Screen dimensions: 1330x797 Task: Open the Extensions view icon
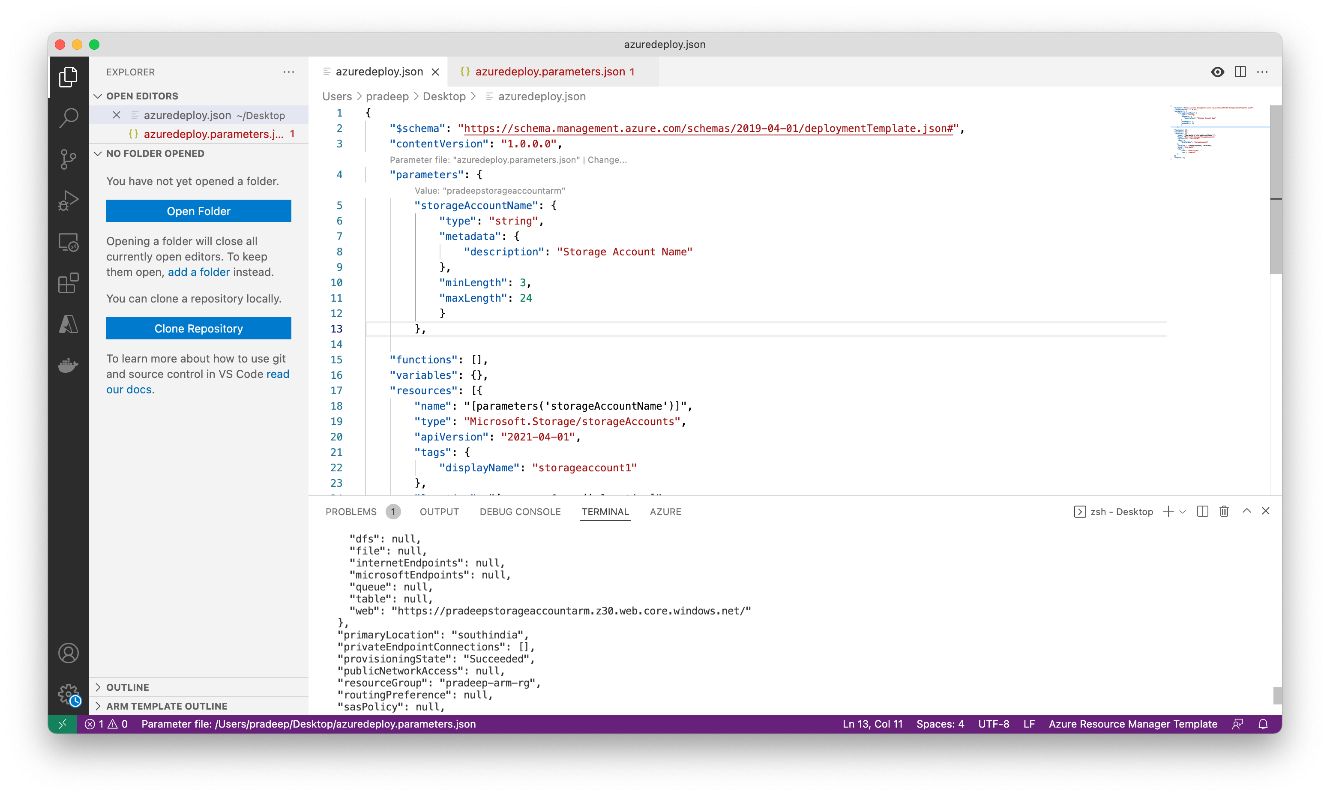tap(68, 283)
